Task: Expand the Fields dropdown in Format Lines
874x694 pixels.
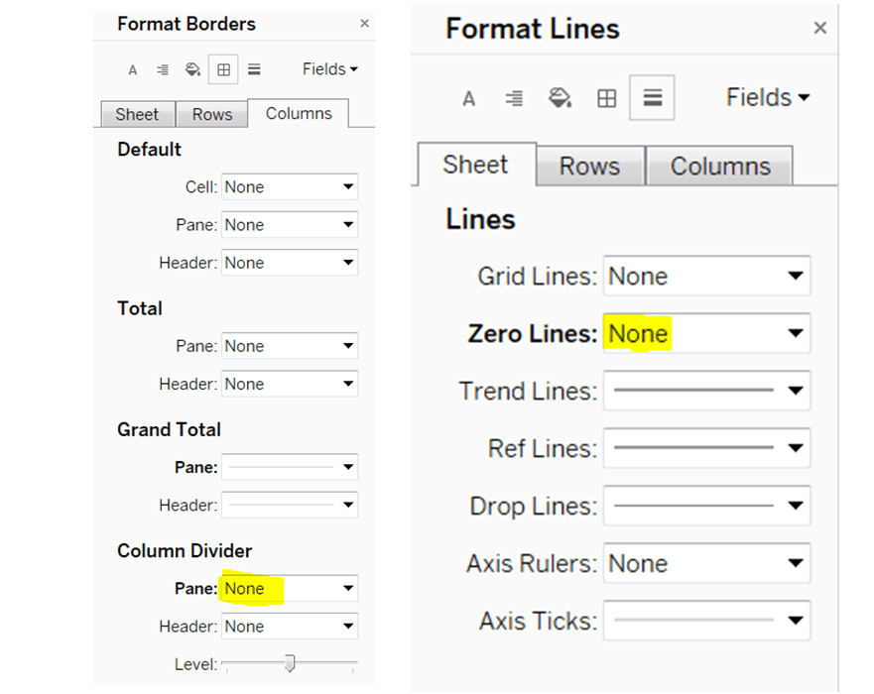Action: [x=767, y=97]
